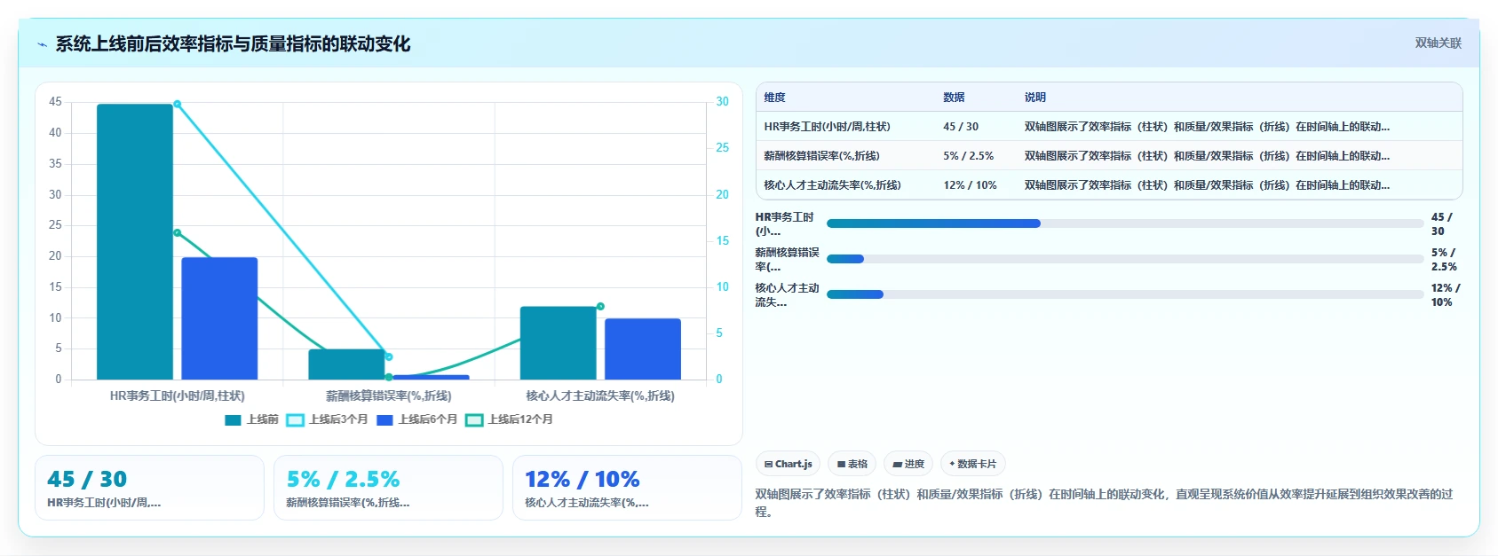Click the 数据卡片 tag chip
Viewport: 1498px width, 556px height.
[x=972, y=464]
